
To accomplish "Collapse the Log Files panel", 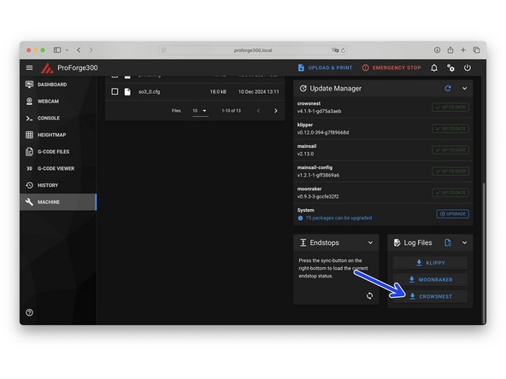I will tap(464, 242).
